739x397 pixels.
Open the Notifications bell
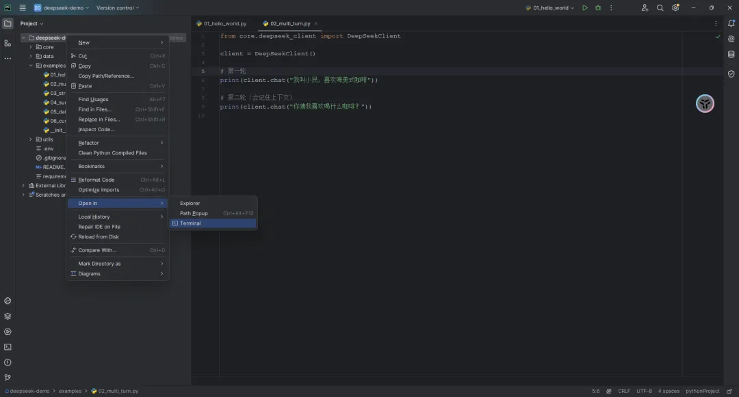point(731,23)
